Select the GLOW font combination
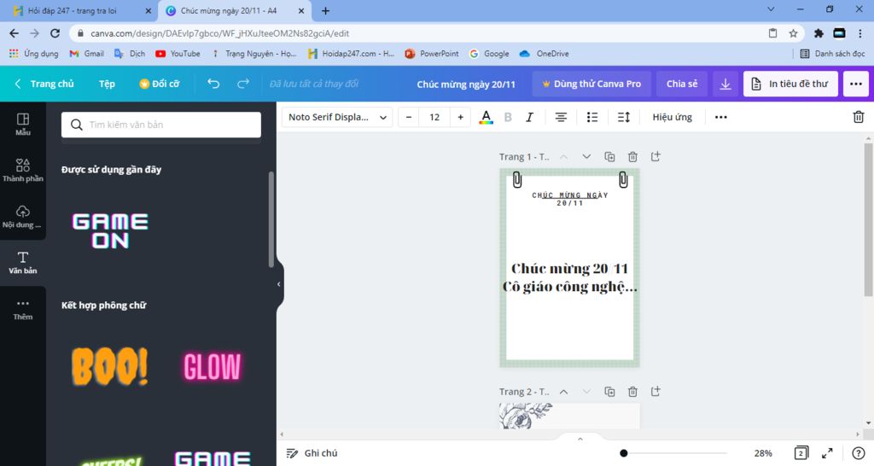 213,366
